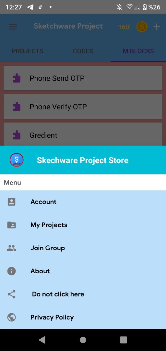Tap the globe icon for Privacy Policy
166x351 pixels.
tap(11, 317)
